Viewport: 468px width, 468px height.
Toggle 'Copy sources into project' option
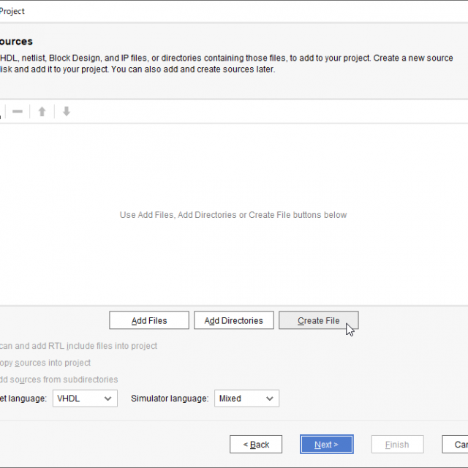tap(45, 363)
